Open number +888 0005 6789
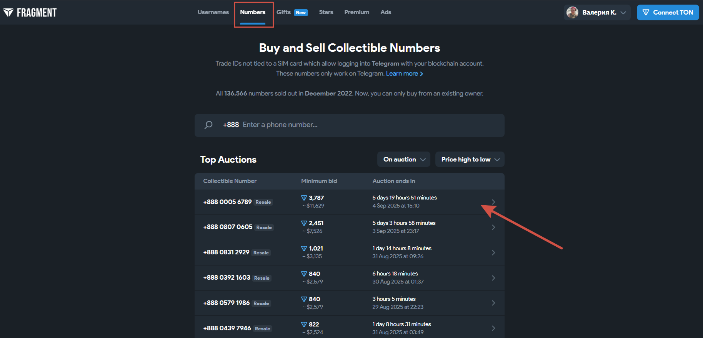Screen dimensions: 703x338 click(x=227, y=202)
